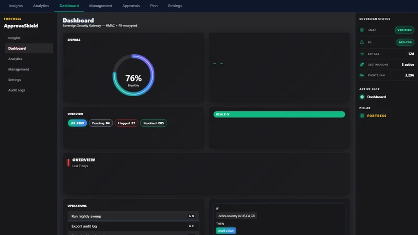Click the red Overview marker bar

click(68, 162)
